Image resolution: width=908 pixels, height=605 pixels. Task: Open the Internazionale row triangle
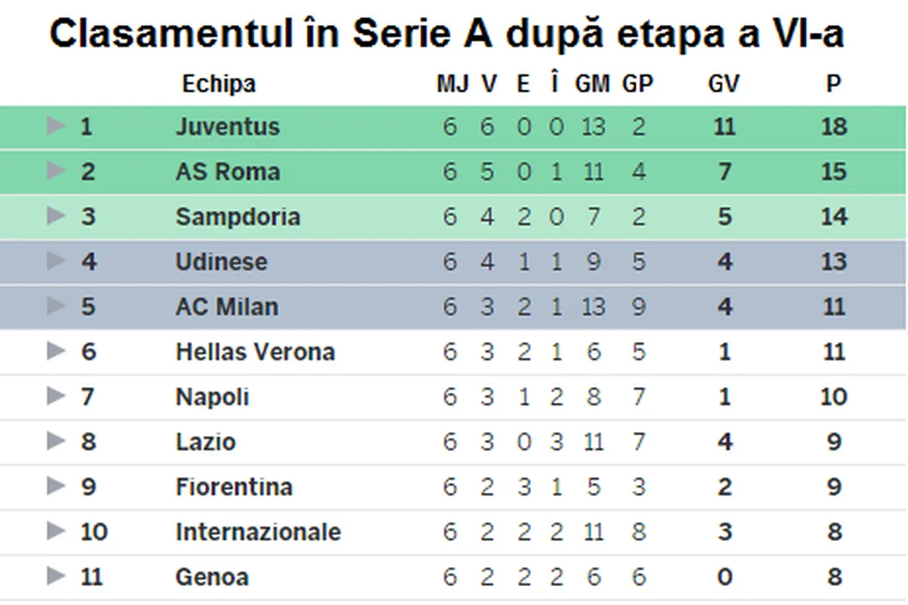[56, 531]
